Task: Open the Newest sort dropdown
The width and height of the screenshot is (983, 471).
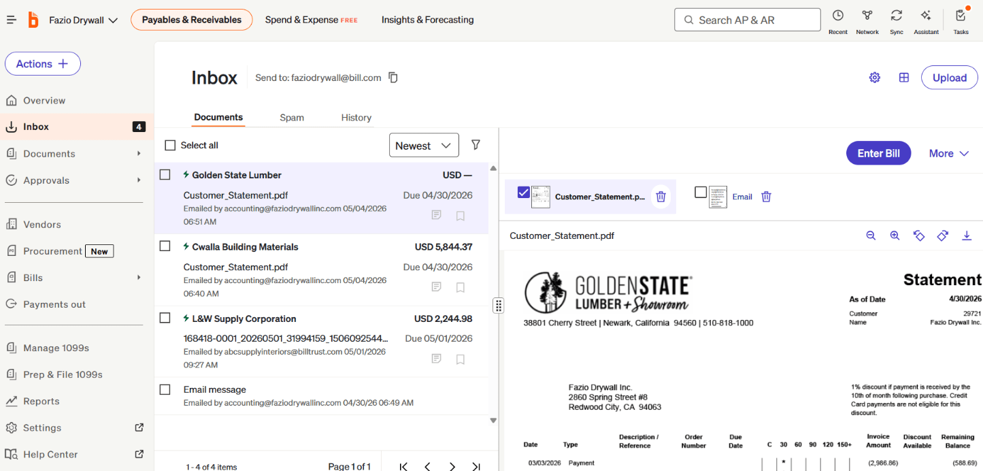Action: coord(424,146)
